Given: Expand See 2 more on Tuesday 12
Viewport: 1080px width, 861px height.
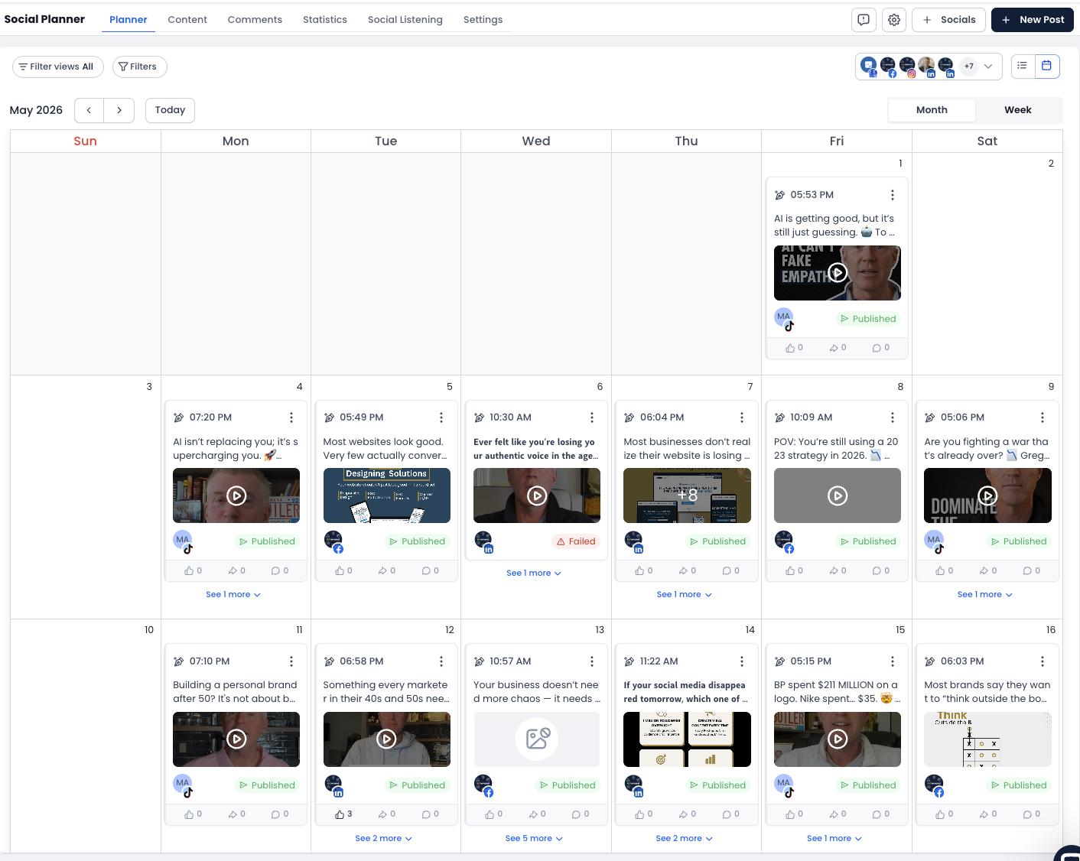Looking at the screenshot, I should [x=384, y=838].
